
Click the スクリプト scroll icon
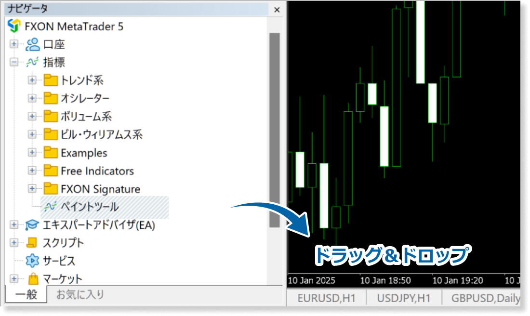(x=33, y=243)
